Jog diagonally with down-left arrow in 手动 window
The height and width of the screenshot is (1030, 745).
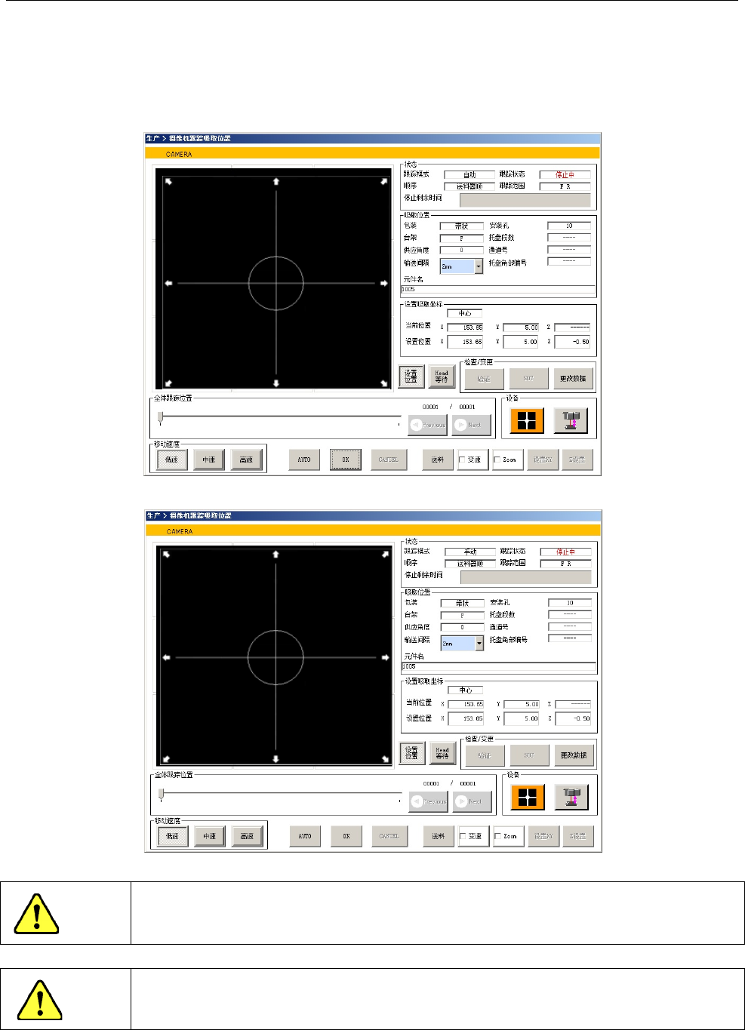tap(167, 759)
